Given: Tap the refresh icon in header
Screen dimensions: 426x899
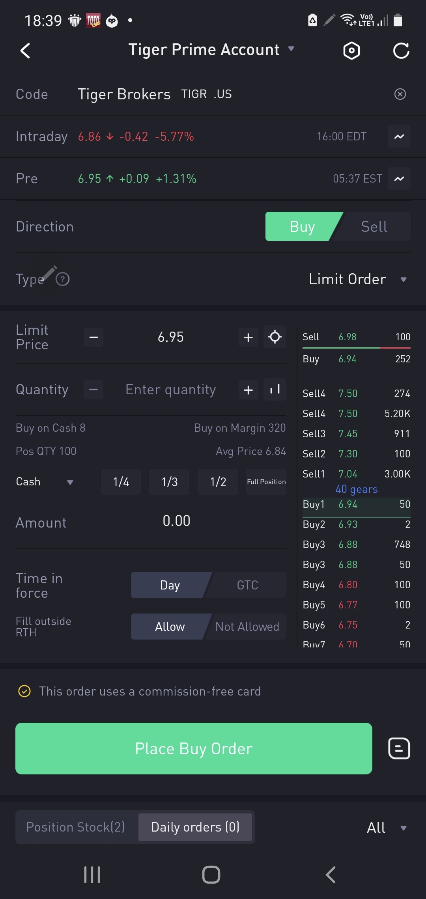Looking at the screenshot, I should coord(401,51).
